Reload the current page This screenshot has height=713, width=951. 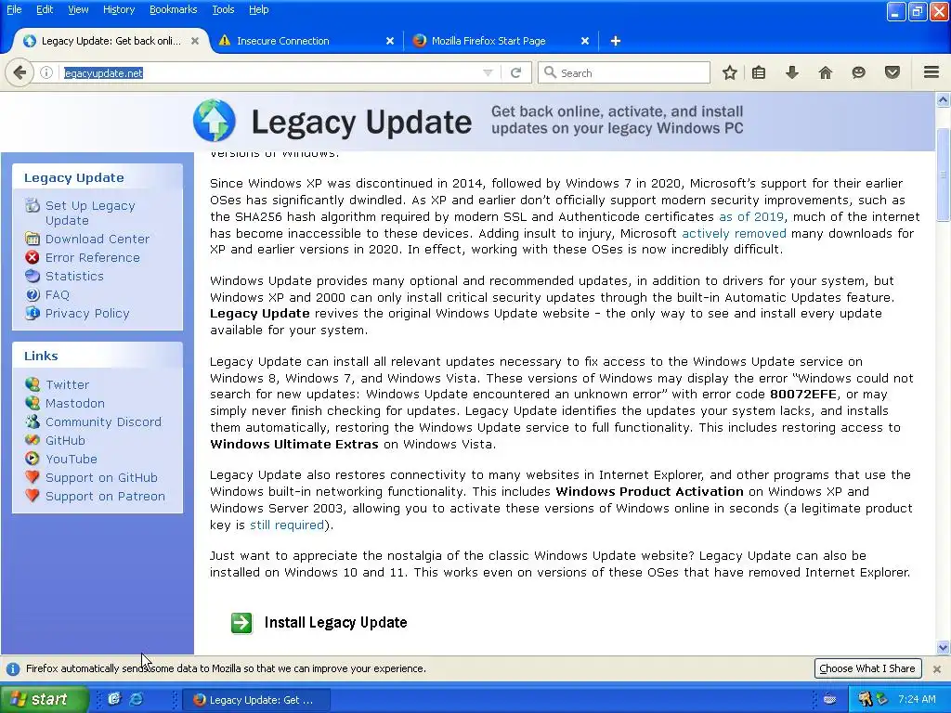516,72
